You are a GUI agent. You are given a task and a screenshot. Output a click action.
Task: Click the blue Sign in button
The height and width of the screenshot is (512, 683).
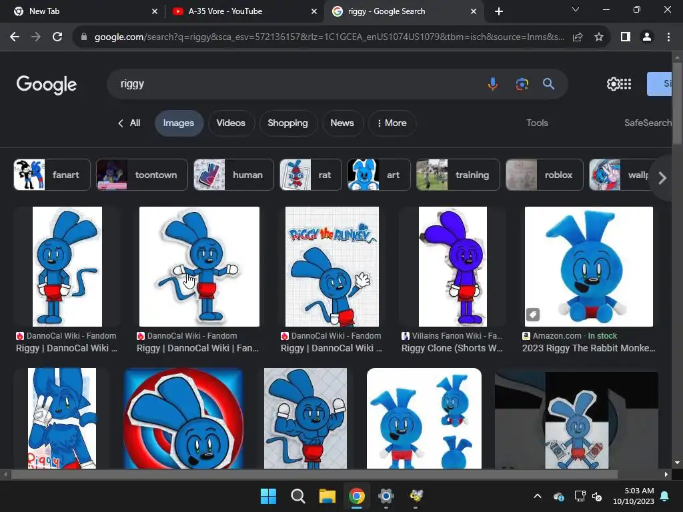coord(659,83)
